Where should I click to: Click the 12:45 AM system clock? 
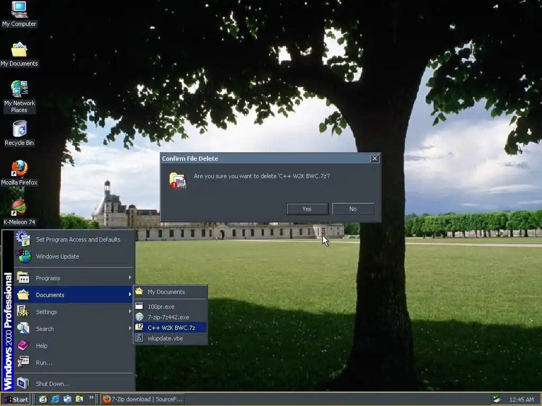click(521, 400)
